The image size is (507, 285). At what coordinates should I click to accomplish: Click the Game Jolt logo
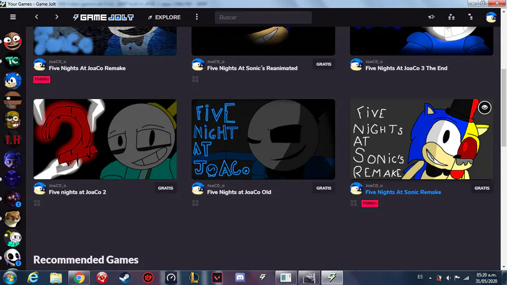pyautogui.click(x=103, y=17)
